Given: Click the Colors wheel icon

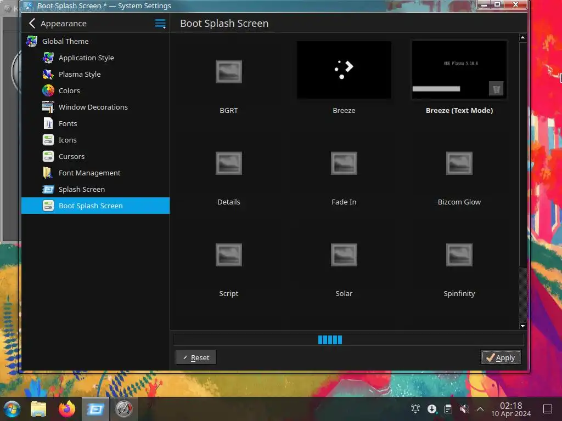Looking at the screenshot, I should click(x=48, y=90).
